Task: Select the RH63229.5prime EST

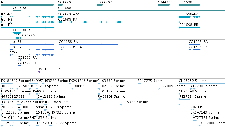Action: coord(43,83)
